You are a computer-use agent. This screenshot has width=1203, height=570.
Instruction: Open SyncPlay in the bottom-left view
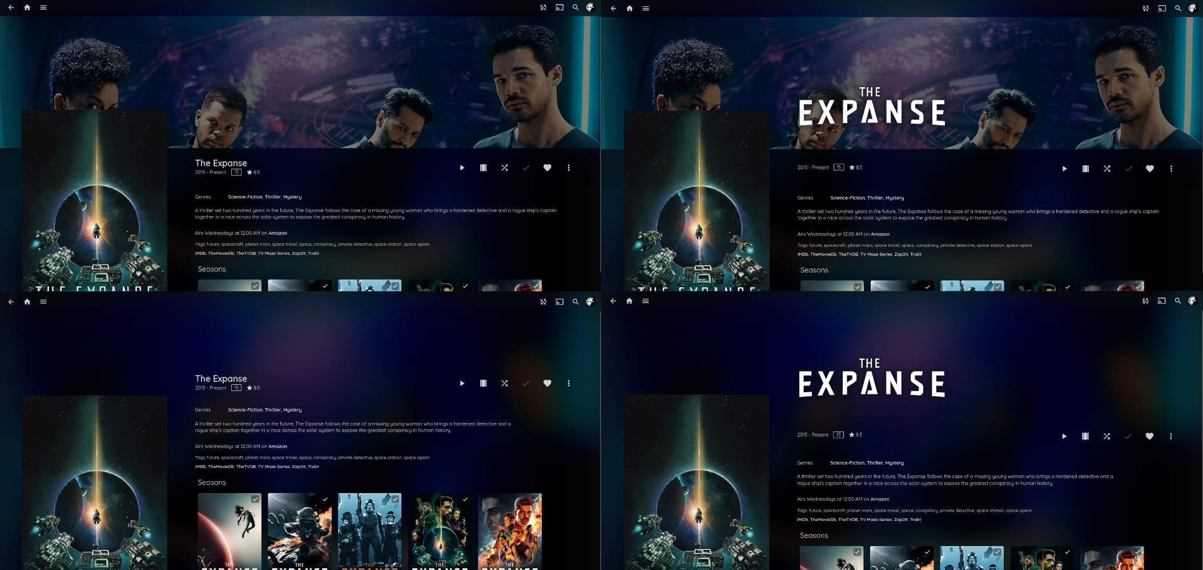pyautogui.click(x=543, y=302)
